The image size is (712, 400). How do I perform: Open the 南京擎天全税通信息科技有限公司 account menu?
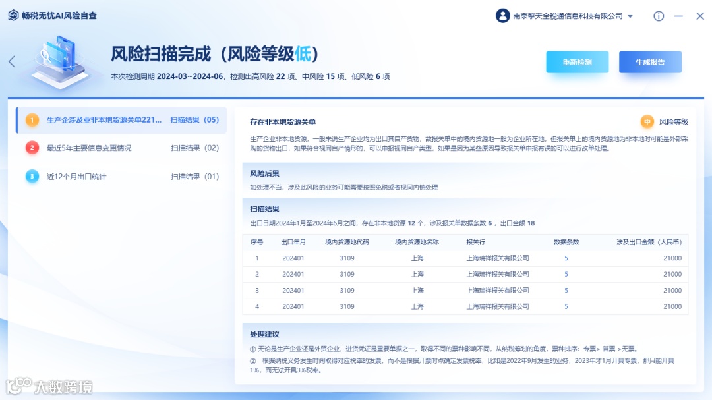(568, 16)
